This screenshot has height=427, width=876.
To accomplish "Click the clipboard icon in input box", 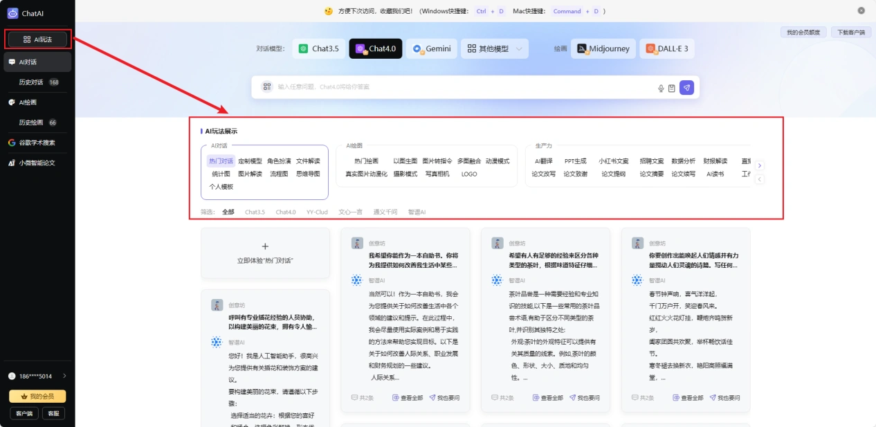I will pyautogui.click(x=672, y=88).
